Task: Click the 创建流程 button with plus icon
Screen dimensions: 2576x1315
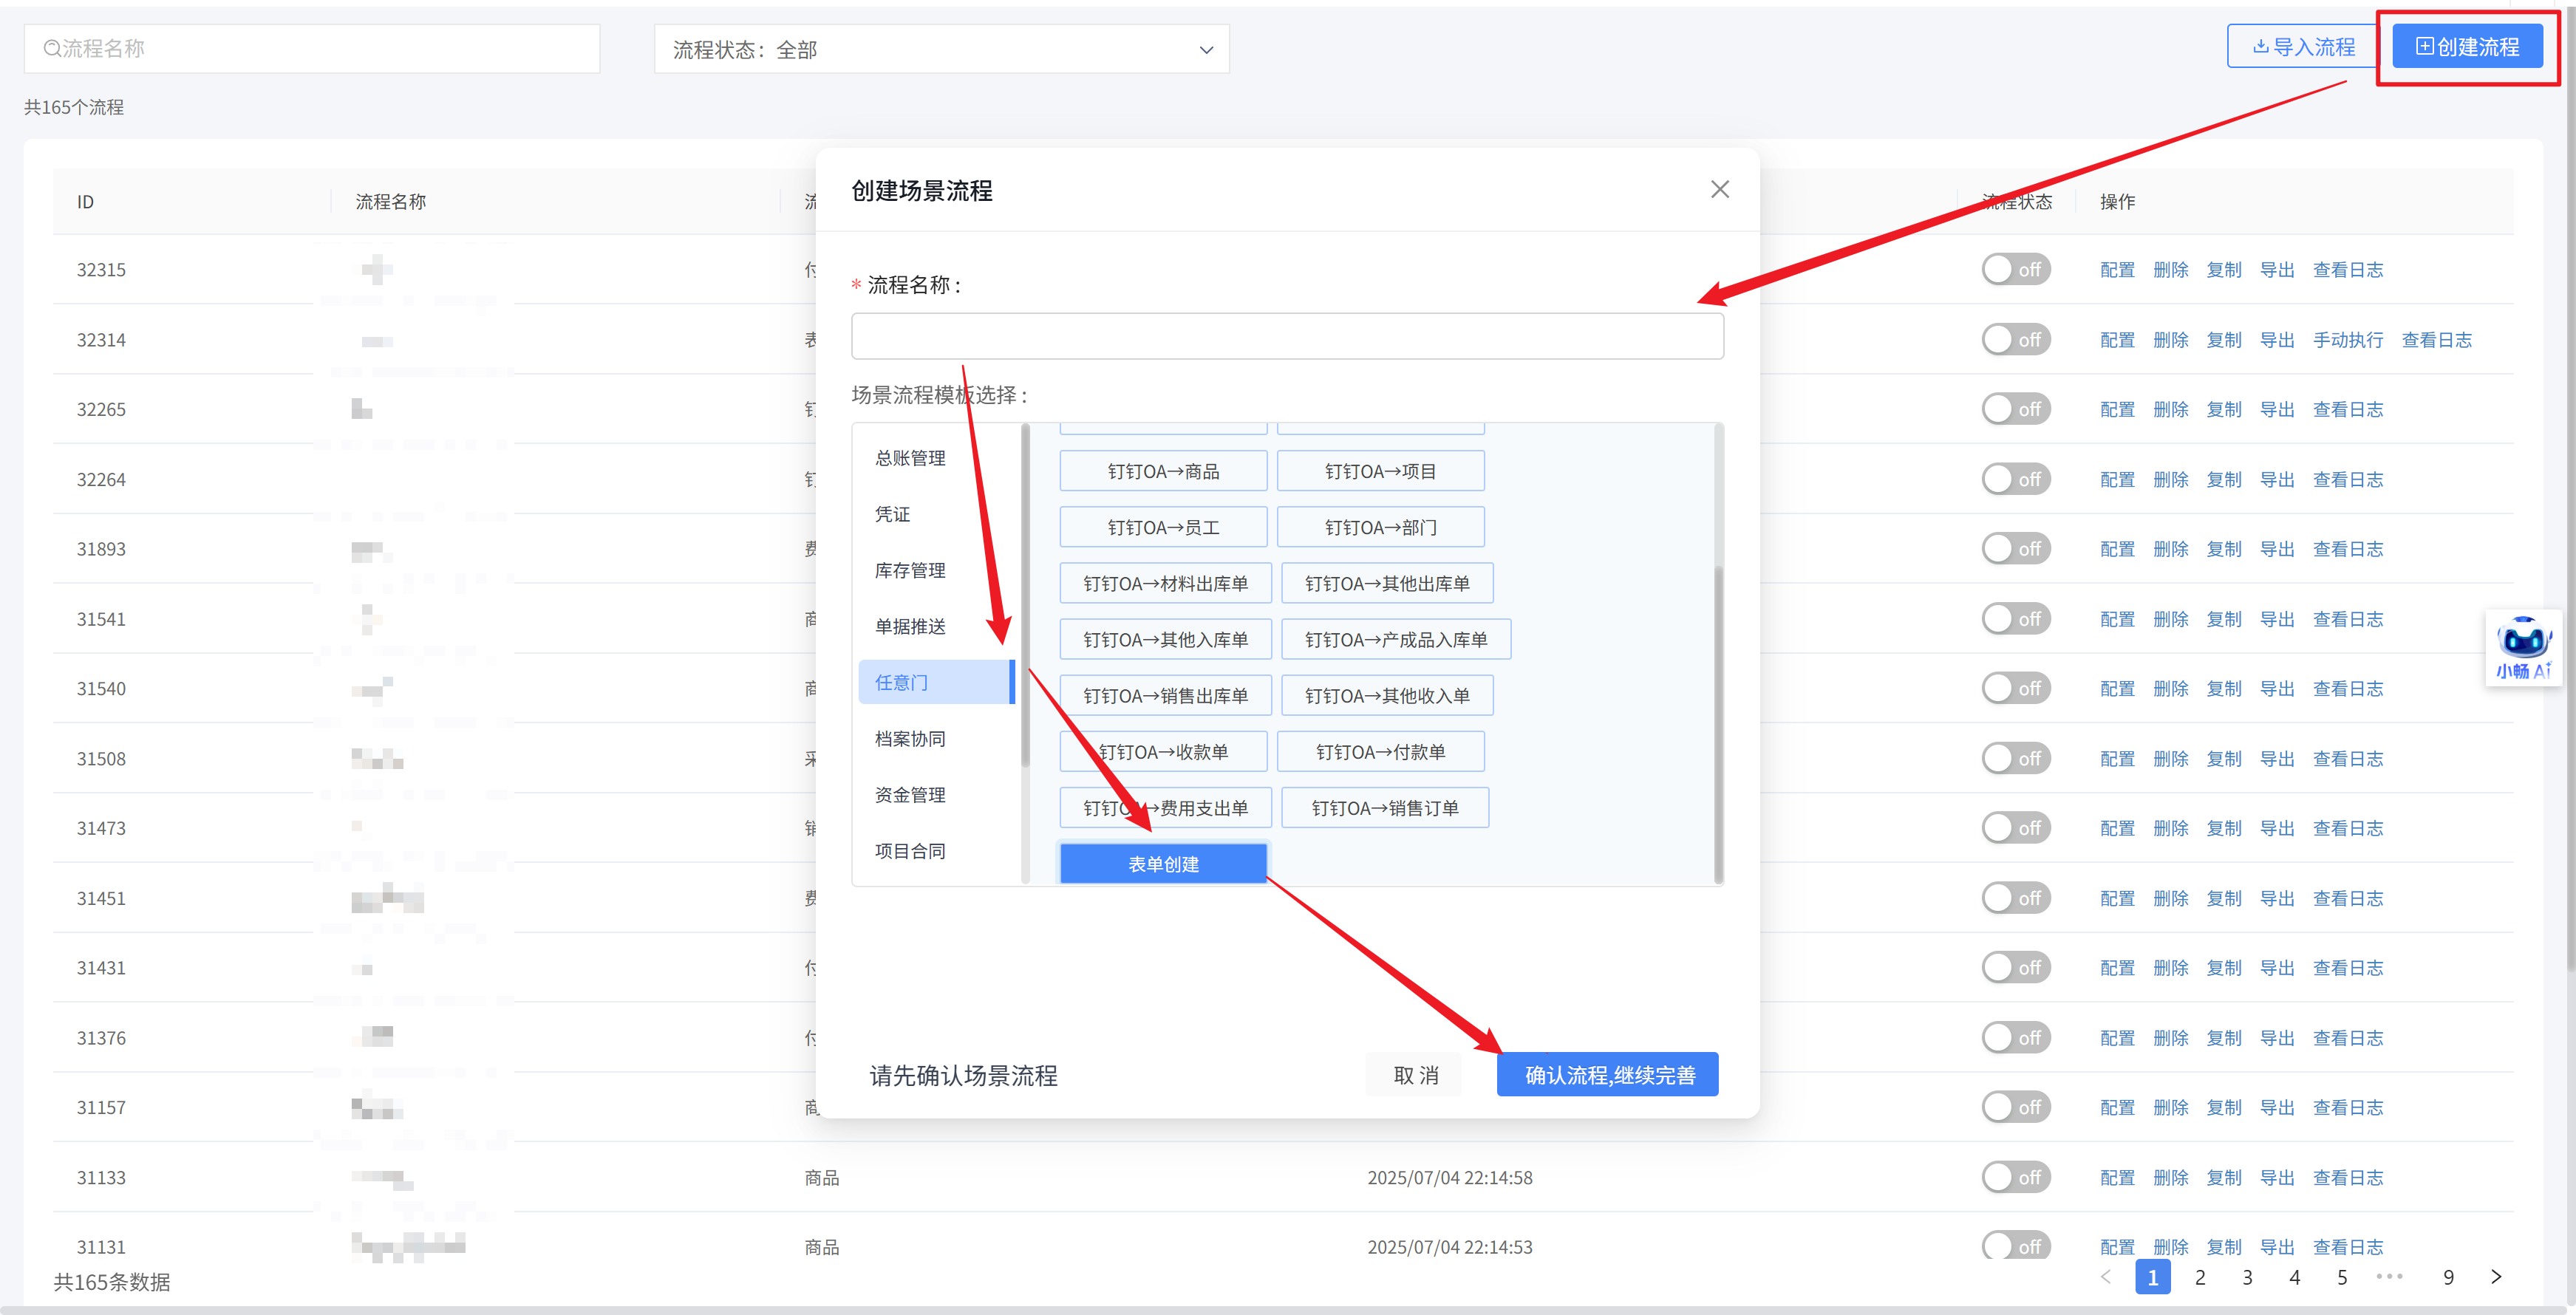Action: (x=2466, y=47)
